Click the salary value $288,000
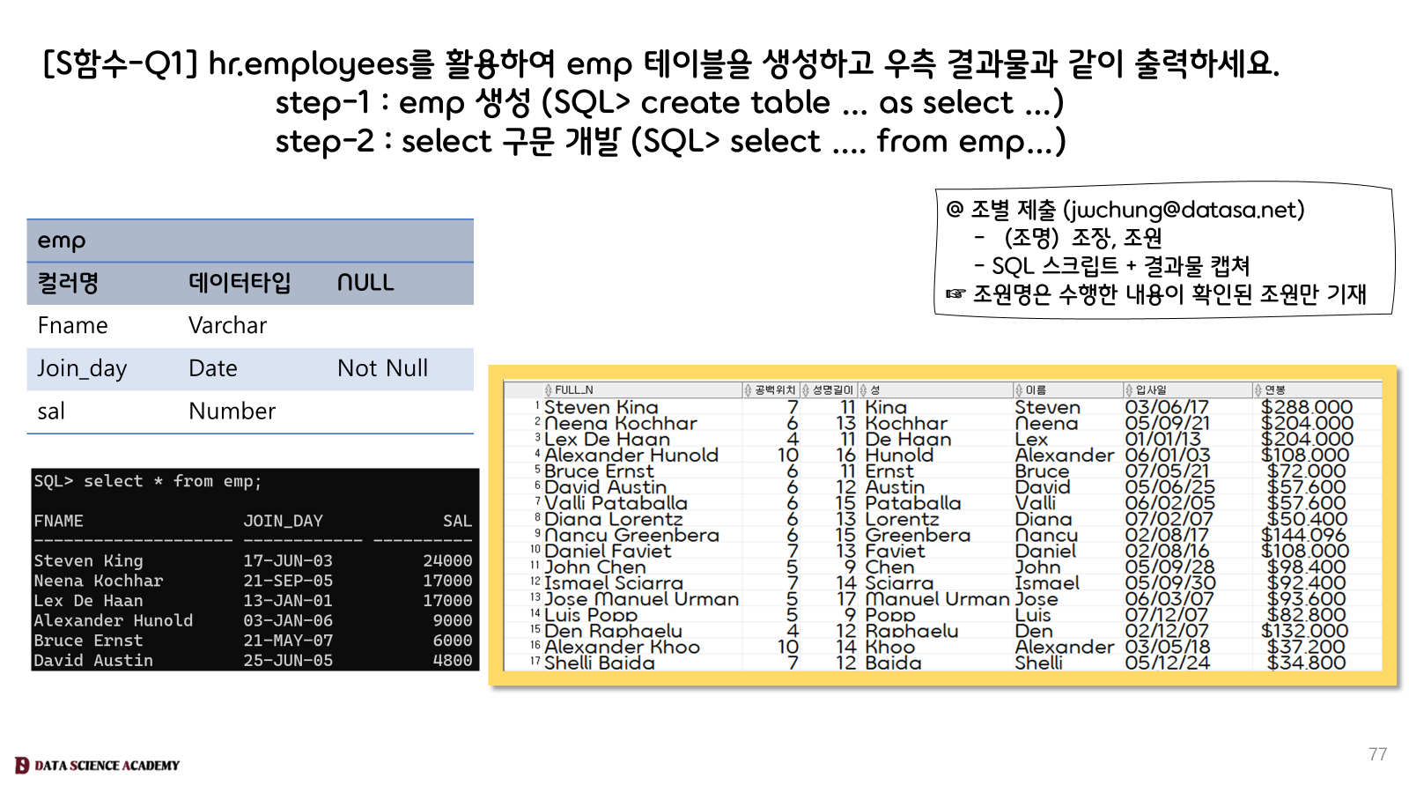Viewport: 1409px width, 793px height. tap(1307, 407)
